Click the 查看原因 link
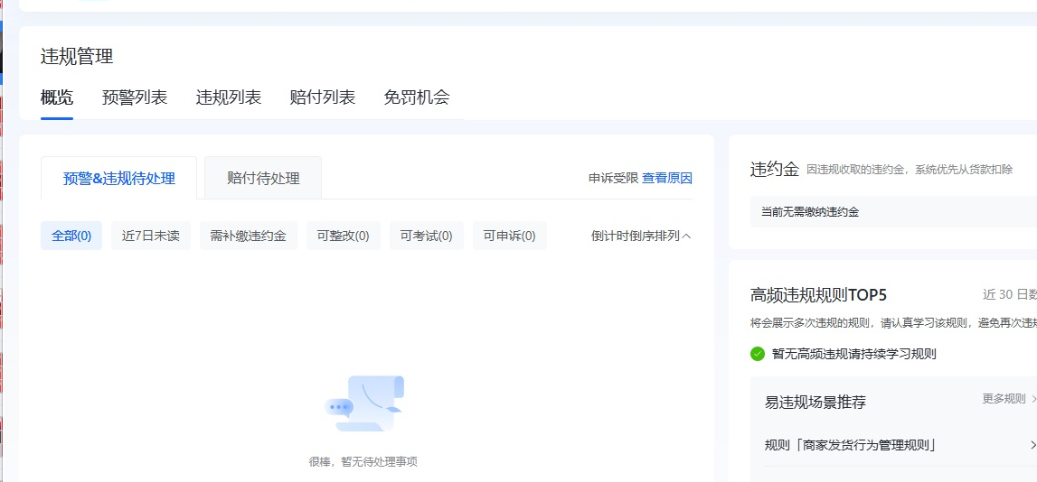 coord(667,178)
